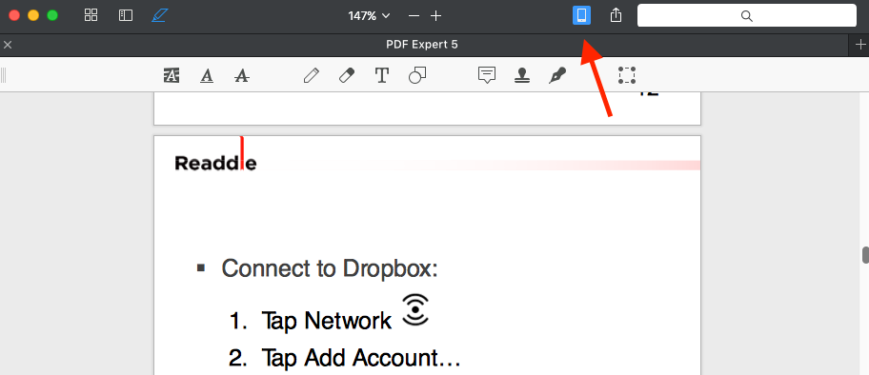Screen dimensions: 869x375
Task: Toggle the sidebar panel
Action: pos(126,15)
